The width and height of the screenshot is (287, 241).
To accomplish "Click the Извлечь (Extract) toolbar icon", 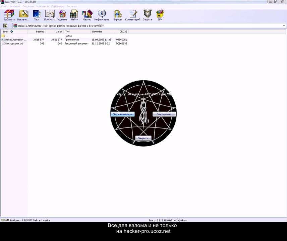I will [x=23, y=15].
